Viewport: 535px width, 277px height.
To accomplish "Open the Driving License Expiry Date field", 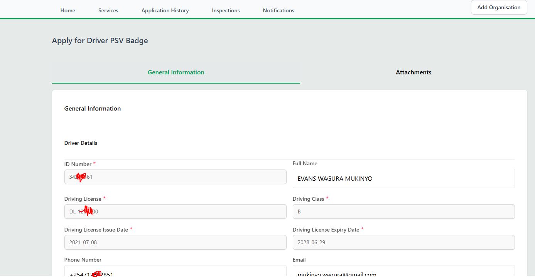I will [403, 242].
